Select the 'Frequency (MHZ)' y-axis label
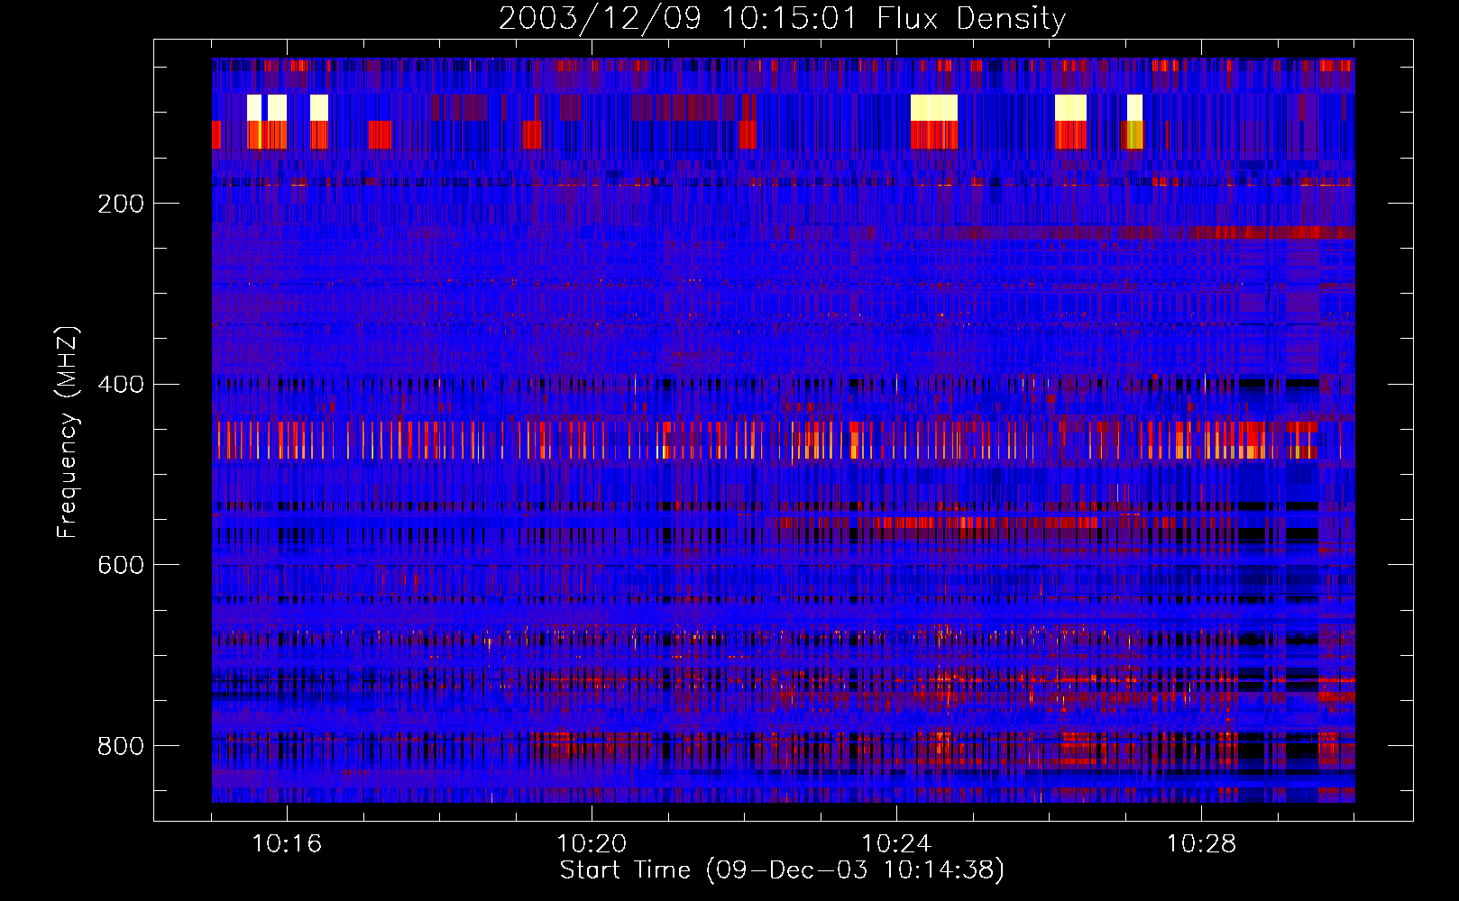The image size is (1459, 901). click(68, 432)
